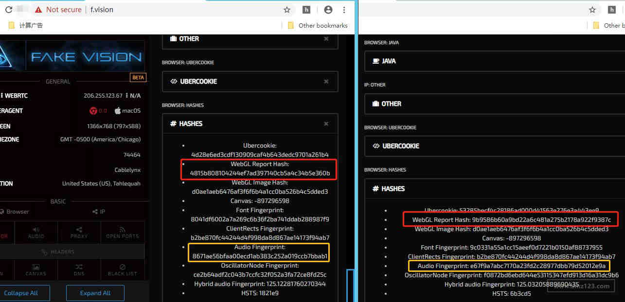Click OscillatorNode Fingerprint value starting ce2b64ad
The width and height of the screenshot is (625, 302).
tap(260, 275)
